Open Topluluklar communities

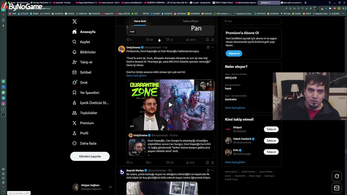(x=85, y=113)
